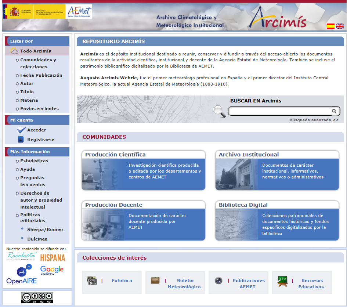Open the OpenAIRE logo link
347x307 pixels.
22,274
